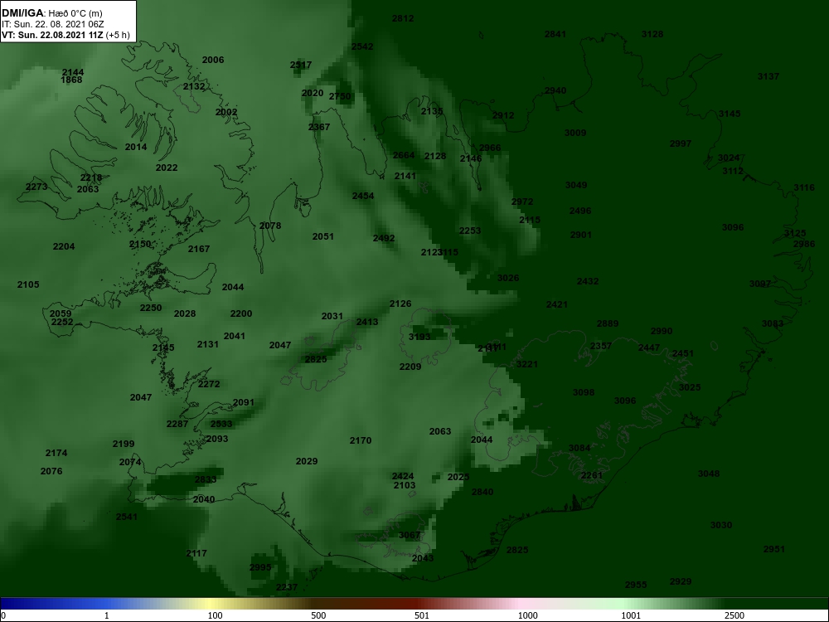The image size is (829, 622).
Task: Click the map value 2131
Action: coord(208,345)
